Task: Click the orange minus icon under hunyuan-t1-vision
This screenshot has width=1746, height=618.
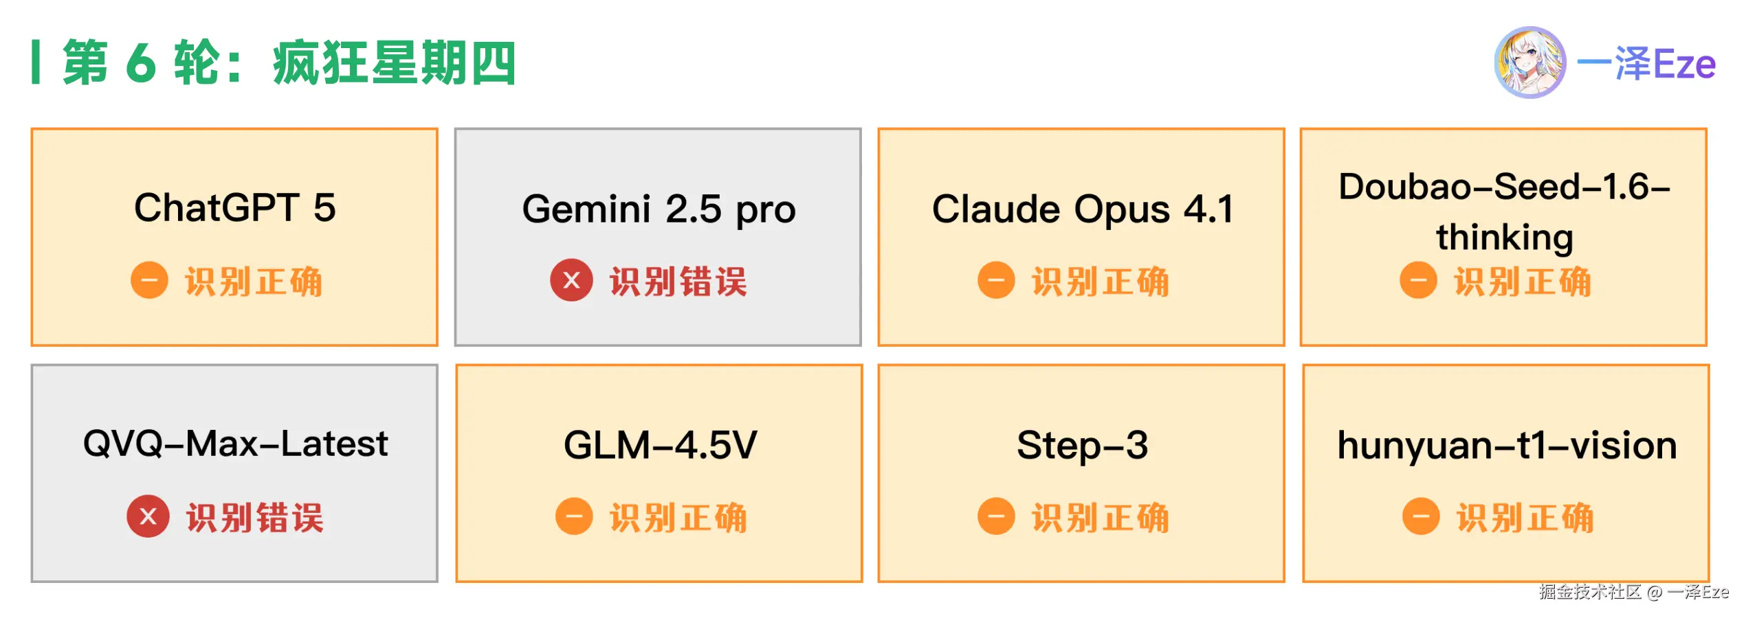Action: (1421, 516)
